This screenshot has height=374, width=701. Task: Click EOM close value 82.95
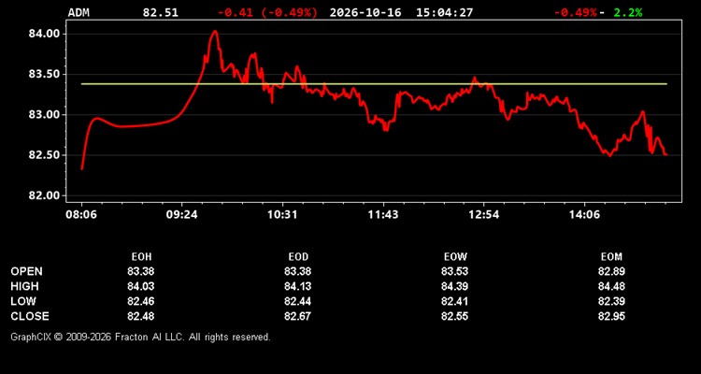coord(611,316)
